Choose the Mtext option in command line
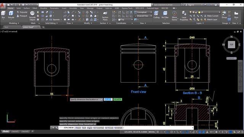 click(78, 128)
